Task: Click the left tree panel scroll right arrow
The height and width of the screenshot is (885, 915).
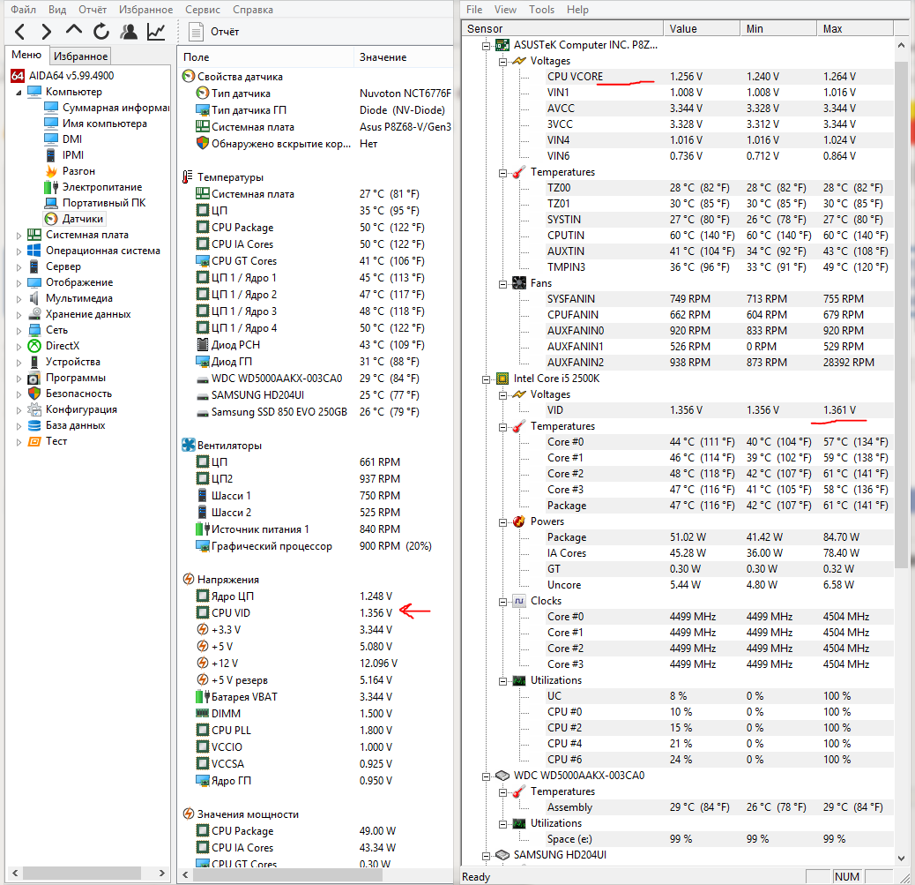Action: [x=161, y=874]
